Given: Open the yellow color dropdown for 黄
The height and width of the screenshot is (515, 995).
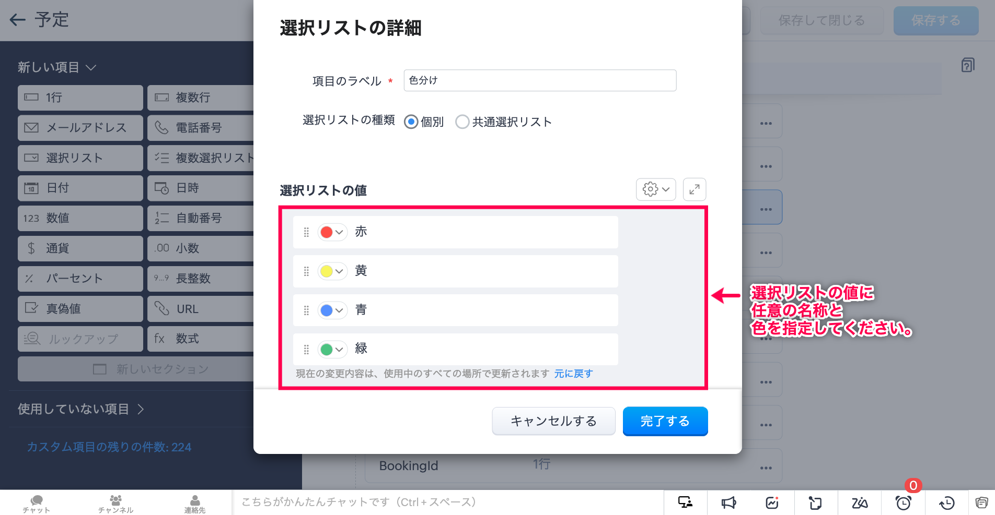Looking at the screenshot, I should coord(332,271).
